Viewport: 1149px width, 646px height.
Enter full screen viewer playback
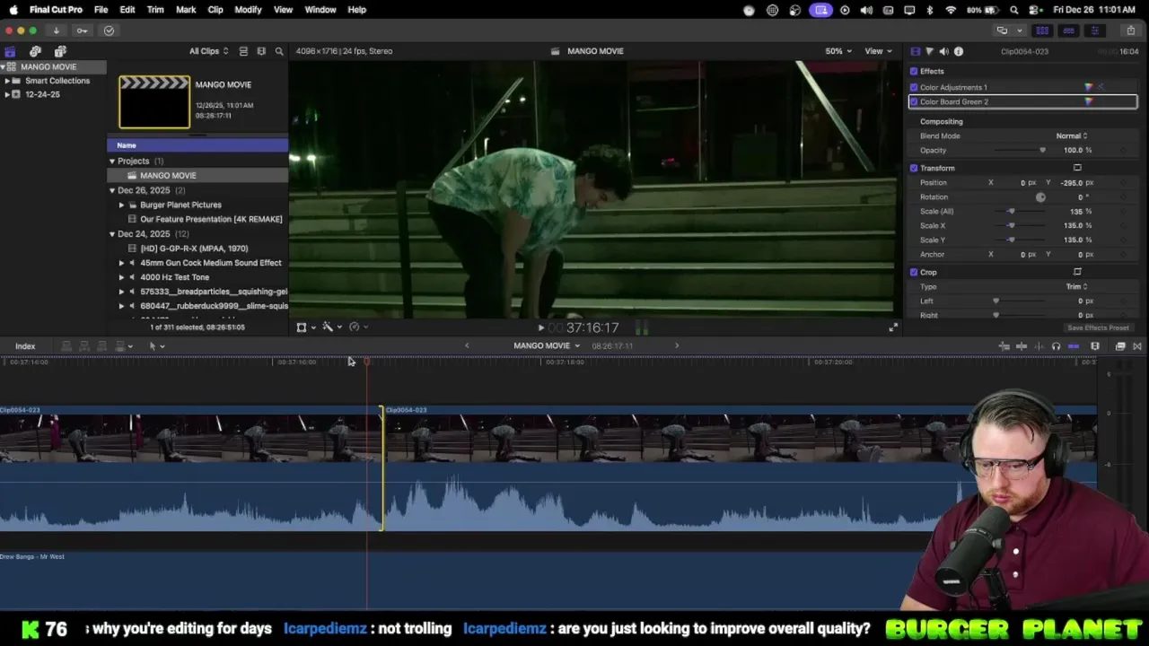(893, 327)
